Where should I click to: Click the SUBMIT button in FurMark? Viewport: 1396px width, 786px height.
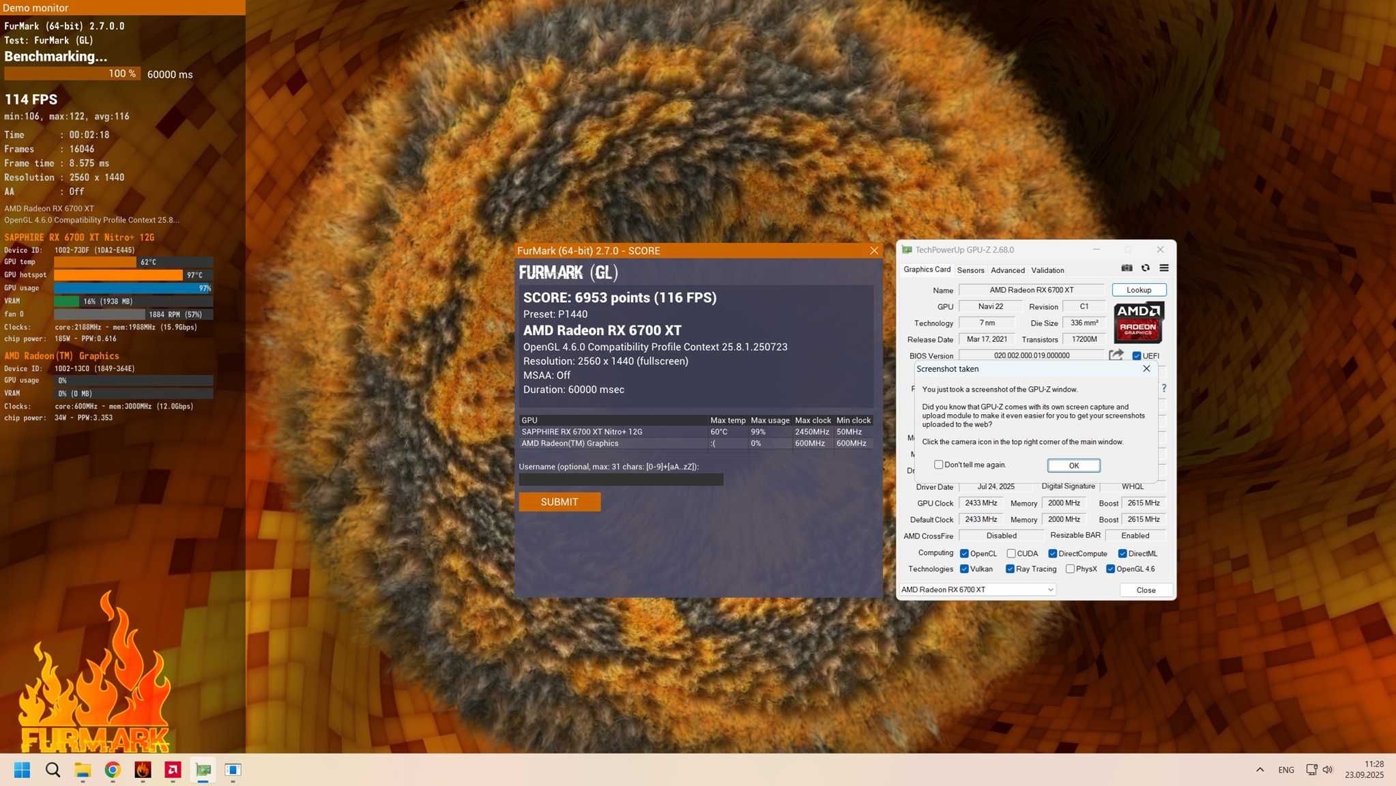click(x=559, y=502)
